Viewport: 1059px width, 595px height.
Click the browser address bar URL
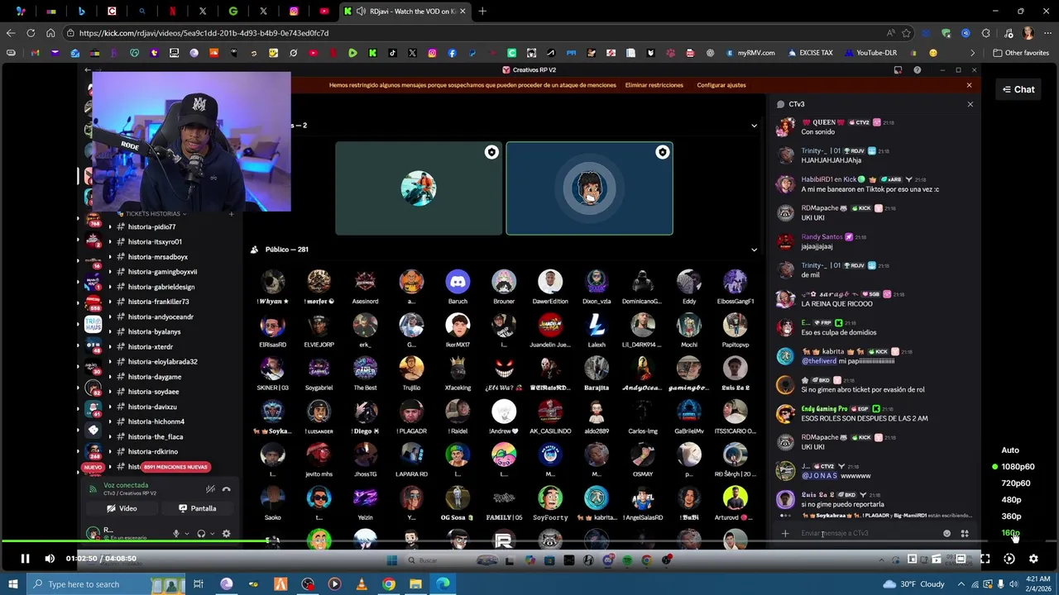click(x=204, y=33)
